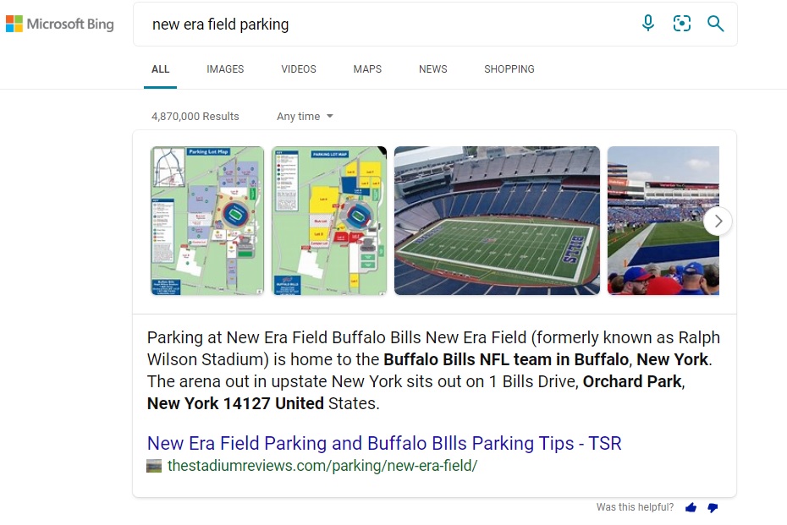Image resolution: width=787 pixels, height=525 pixels.
Task: Expand the Any time filter dropdown
Action: pyautogui.click(x=305, y=117)
